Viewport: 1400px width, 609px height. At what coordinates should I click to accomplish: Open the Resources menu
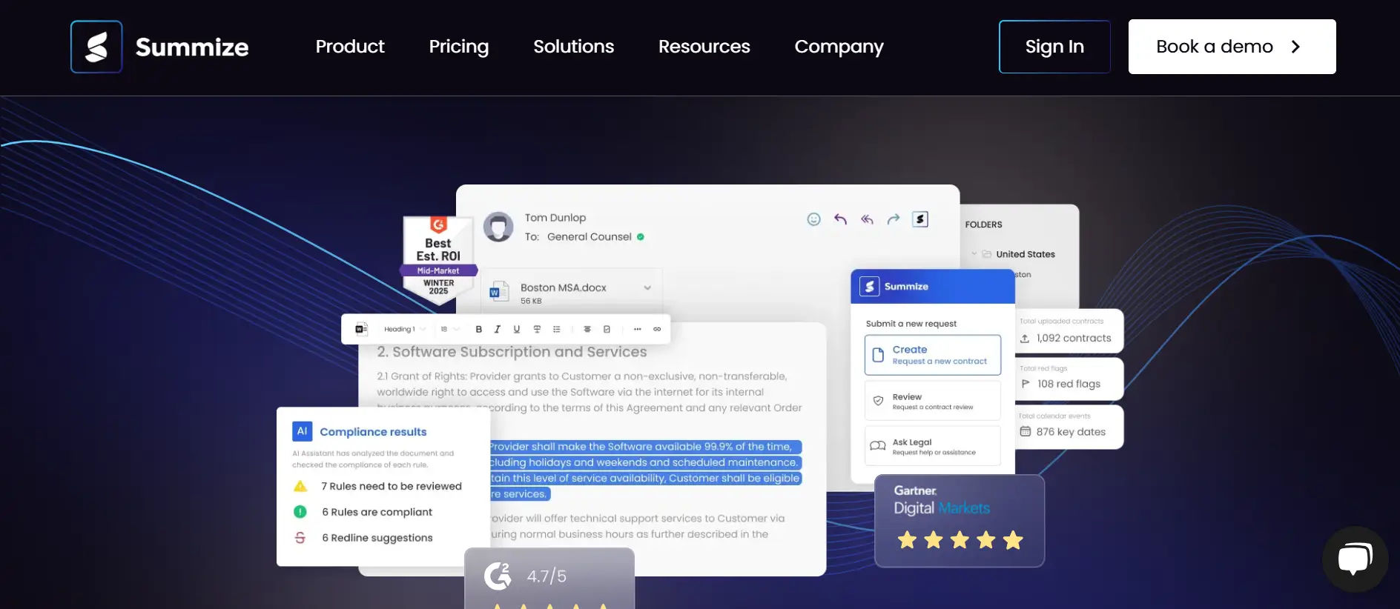pyautogui.click(x=704, y=47)
